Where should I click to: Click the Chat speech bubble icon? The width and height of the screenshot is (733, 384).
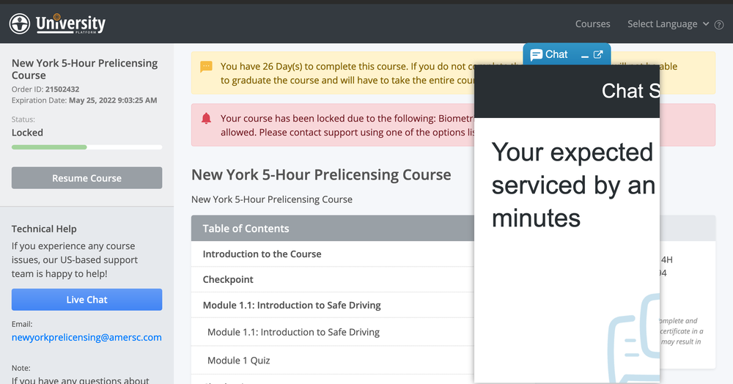[537, 55]
